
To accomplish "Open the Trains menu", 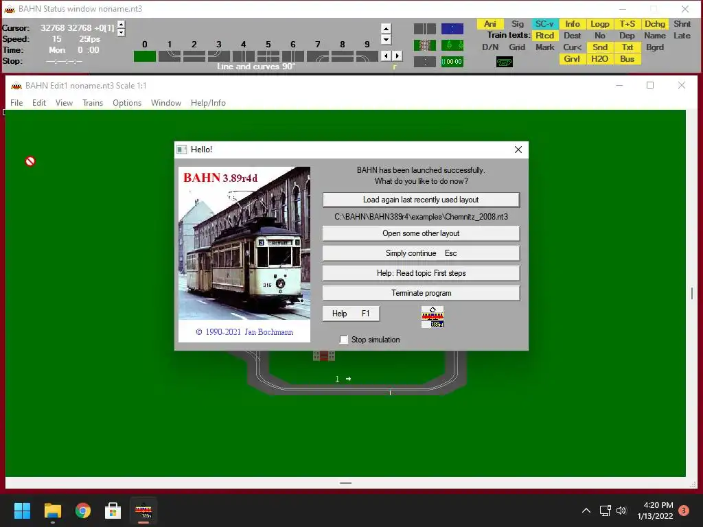I will (93, 103).
